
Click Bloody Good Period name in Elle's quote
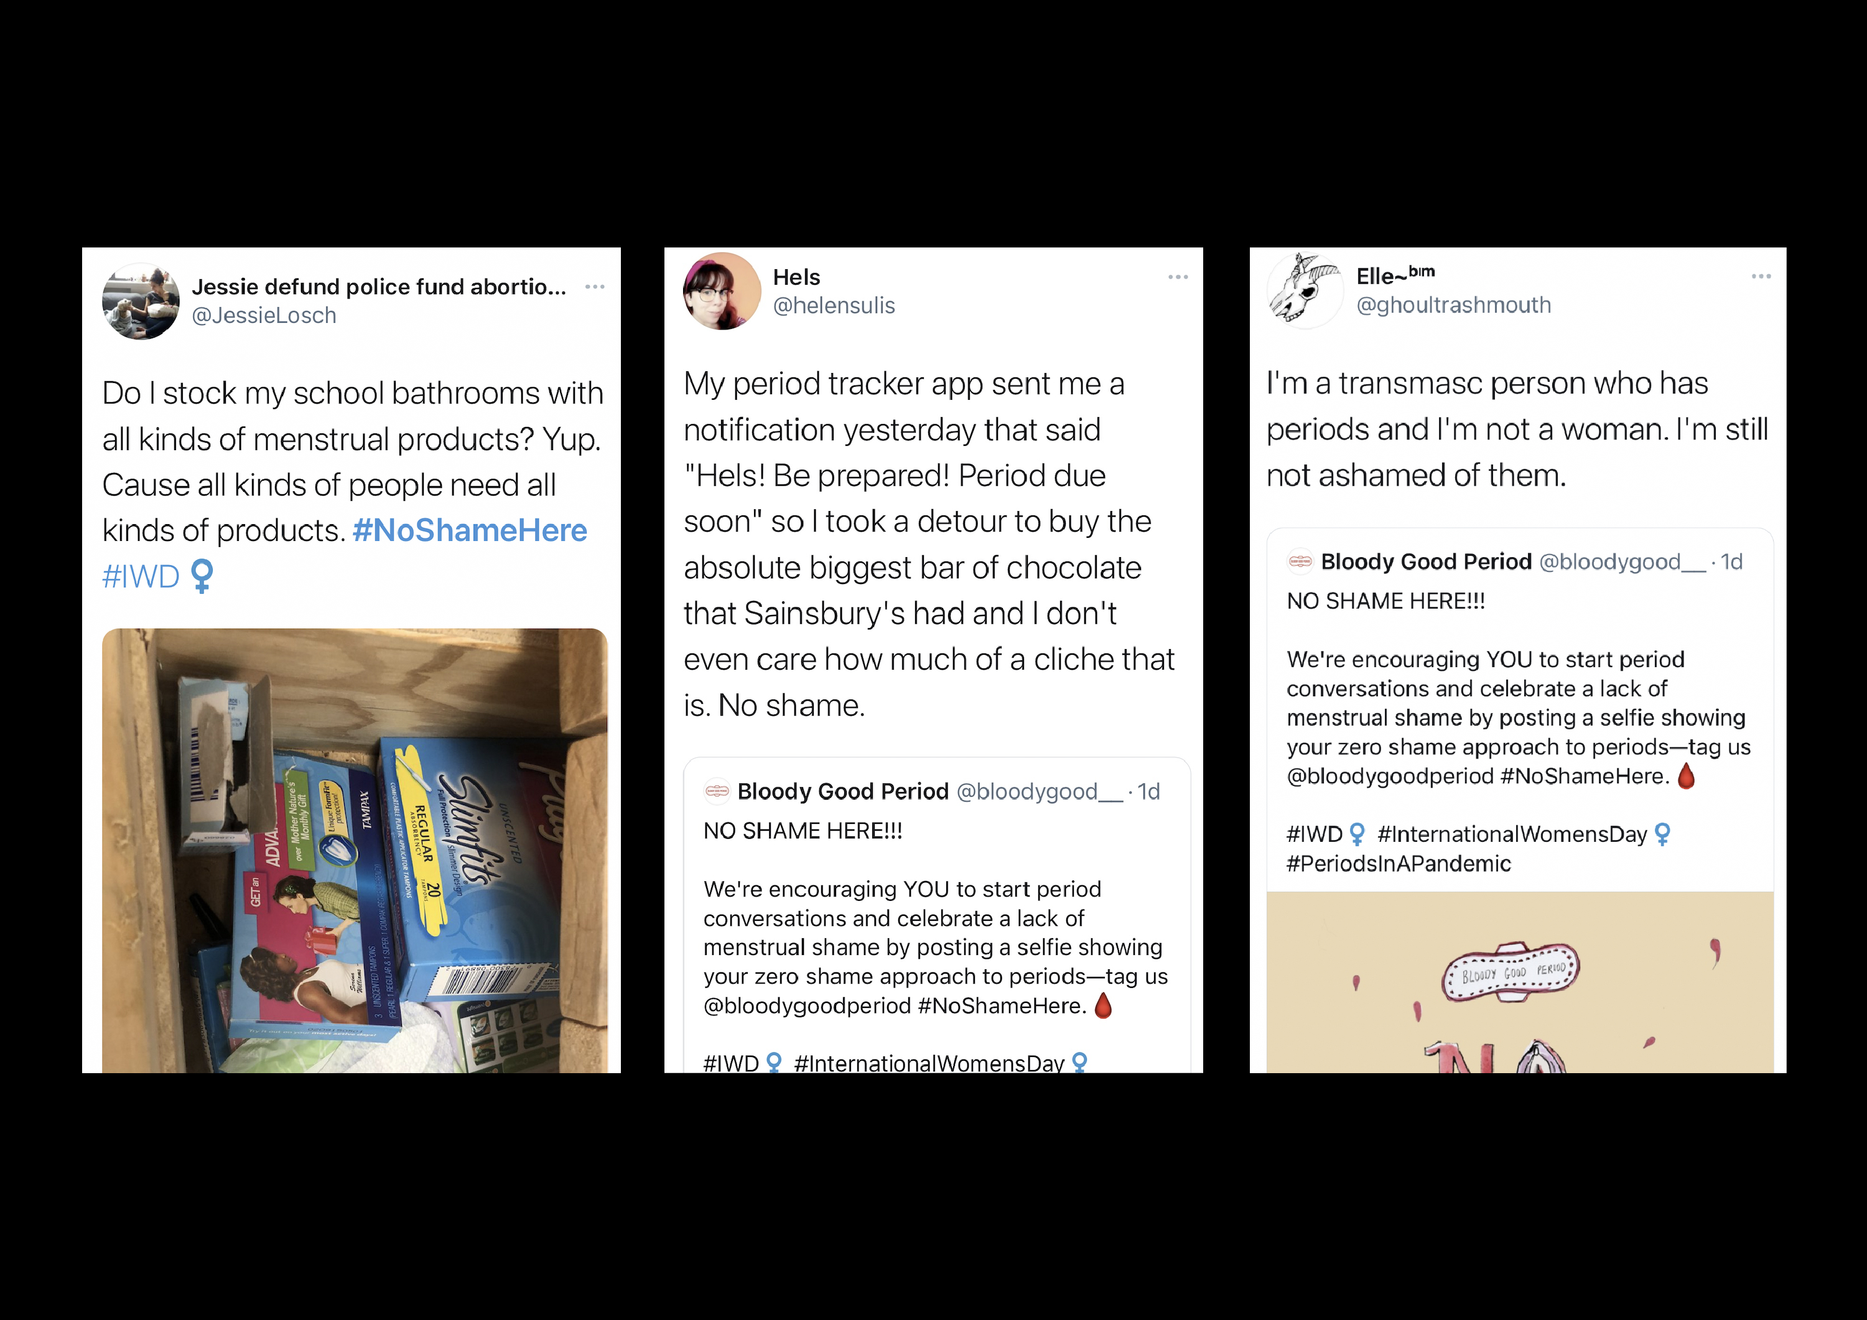(1427, 561)
